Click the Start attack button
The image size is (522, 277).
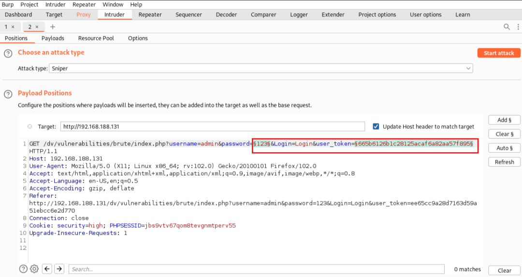tap(499, 53)
